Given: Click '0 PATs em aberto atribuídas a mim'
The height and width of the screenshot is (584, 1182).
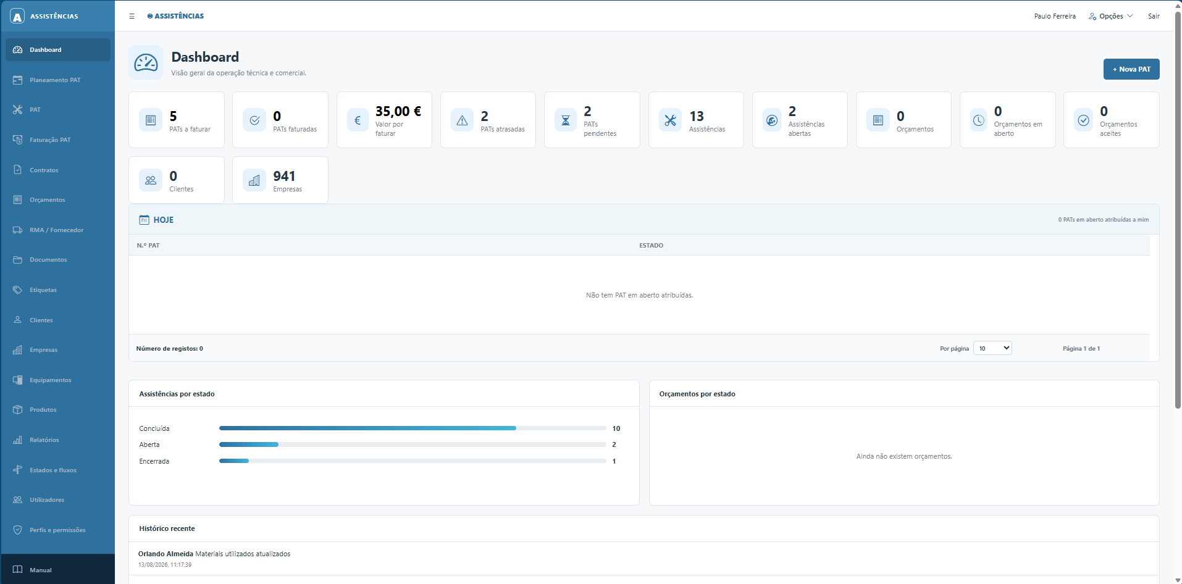Looking at the screenshot, I should pos(1104,220).
